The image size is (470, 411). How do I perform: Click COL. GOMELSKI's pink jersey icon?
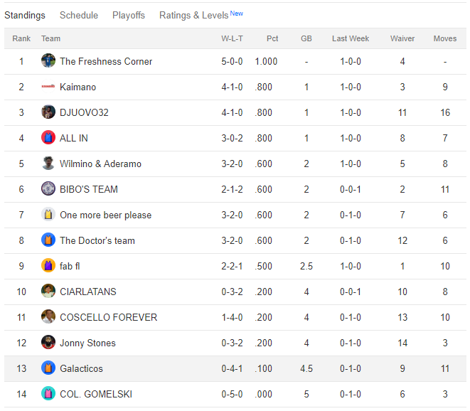48,394
